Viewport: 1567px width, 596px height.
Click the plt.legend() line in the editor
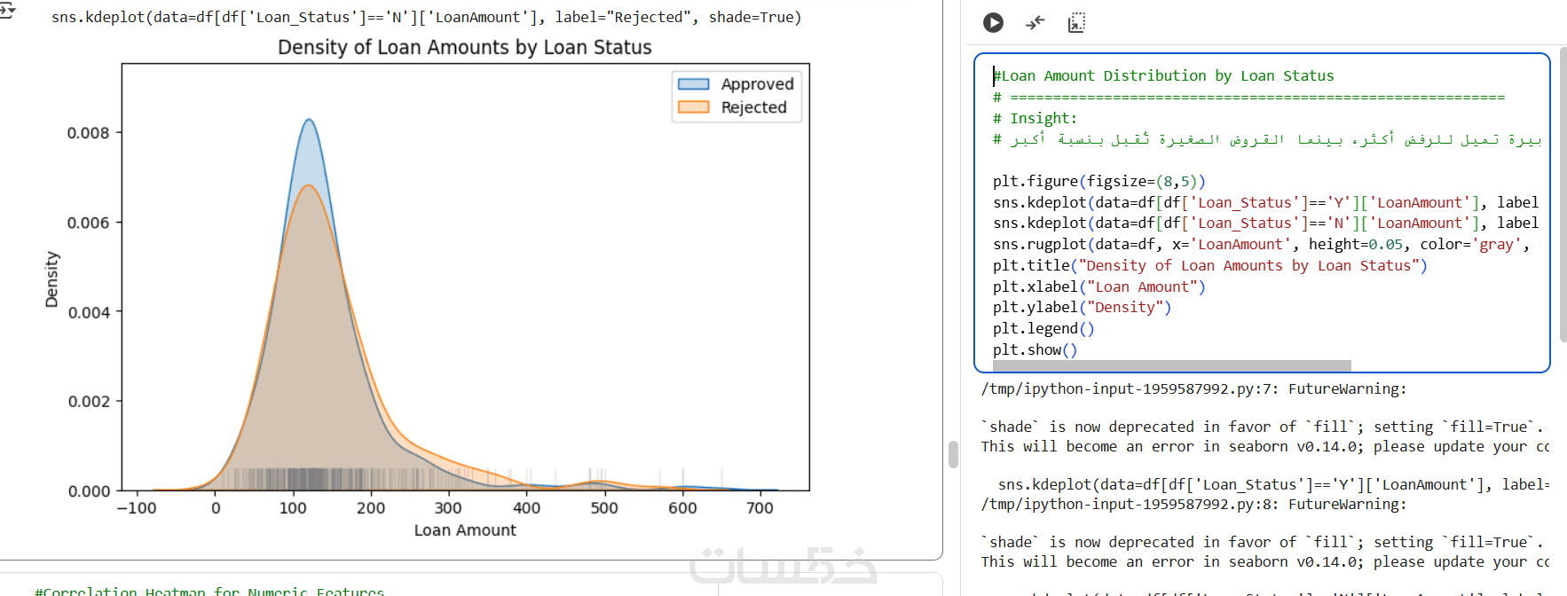(x=1043, y=328)
